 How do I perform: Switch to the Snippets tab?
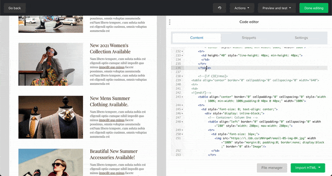coord(249,38)
